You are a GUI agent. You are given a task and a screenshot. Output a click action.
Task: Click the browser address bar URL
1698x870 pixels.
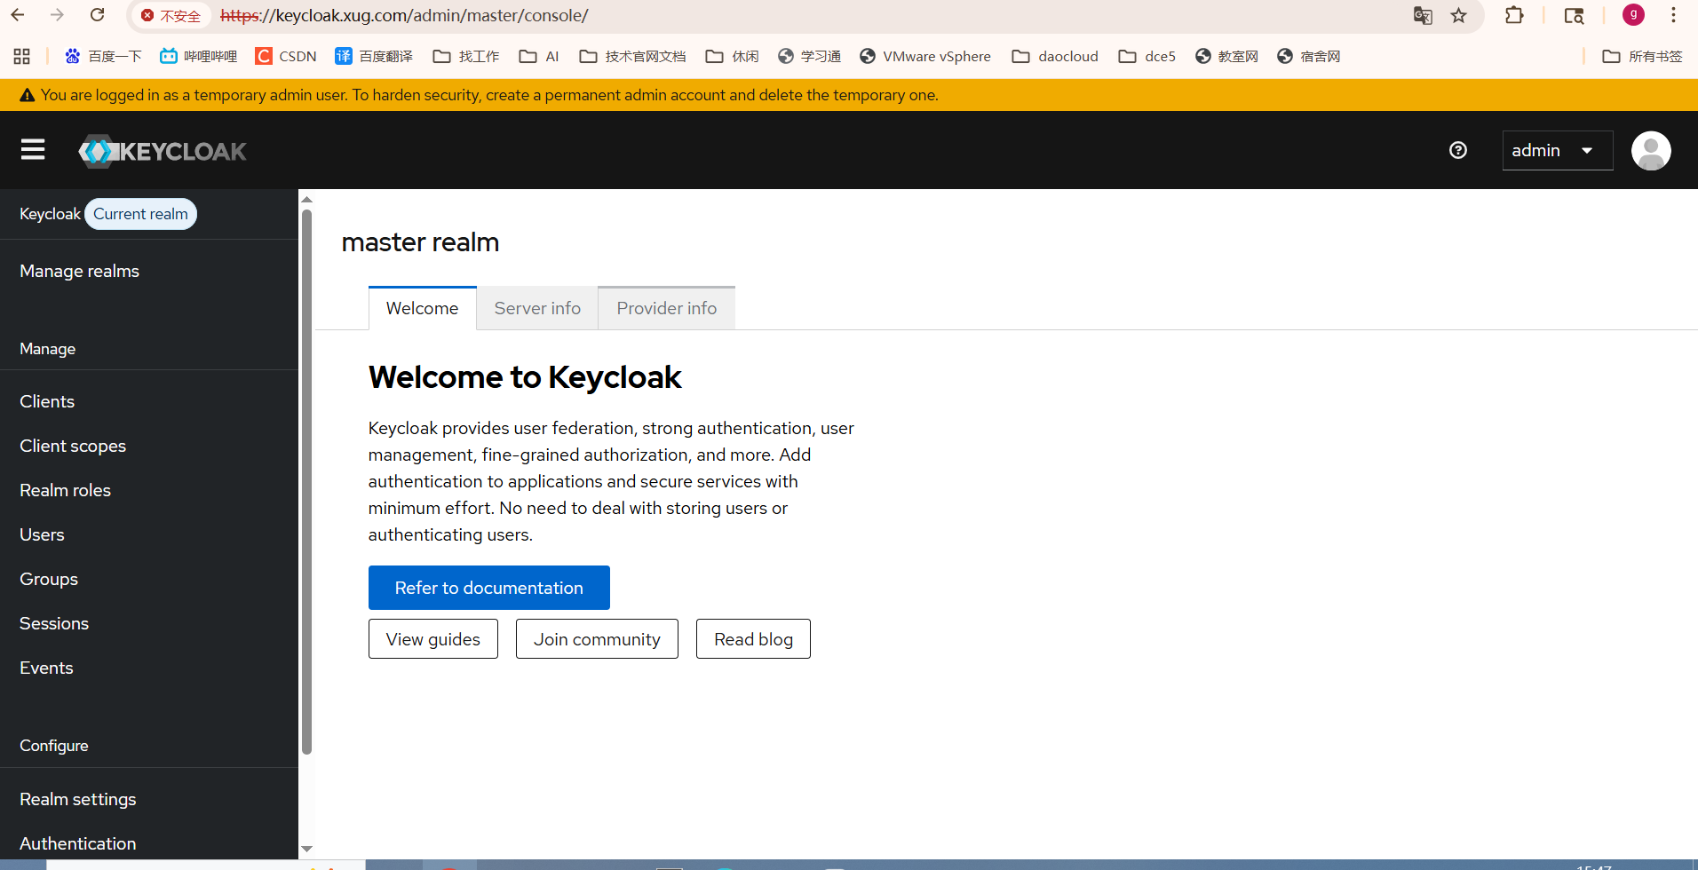(404, 16)
